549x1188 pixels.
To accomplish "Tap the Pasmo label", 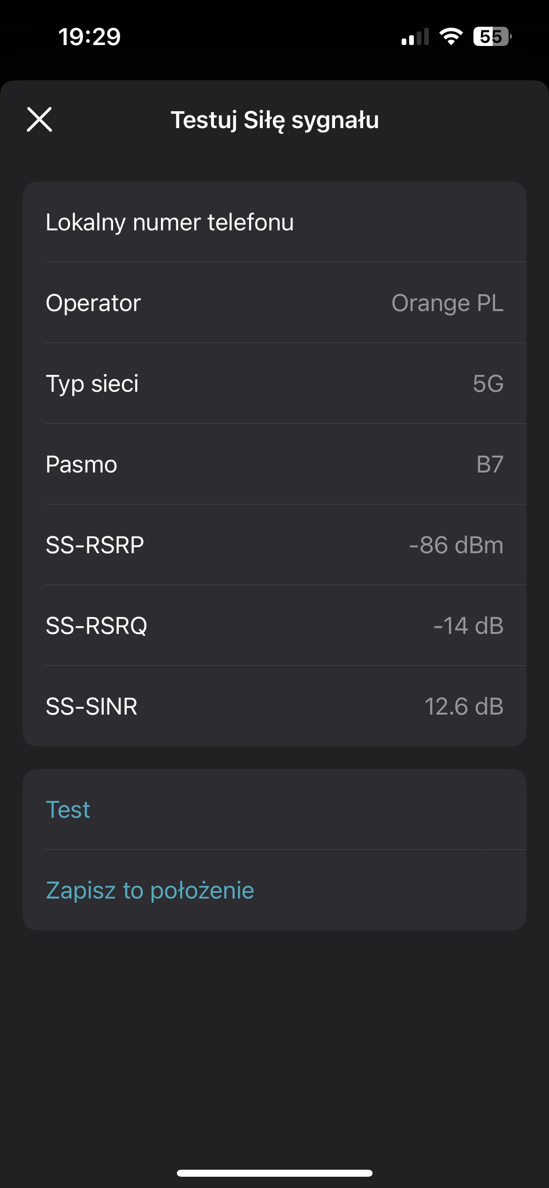I will coord(81,464).
